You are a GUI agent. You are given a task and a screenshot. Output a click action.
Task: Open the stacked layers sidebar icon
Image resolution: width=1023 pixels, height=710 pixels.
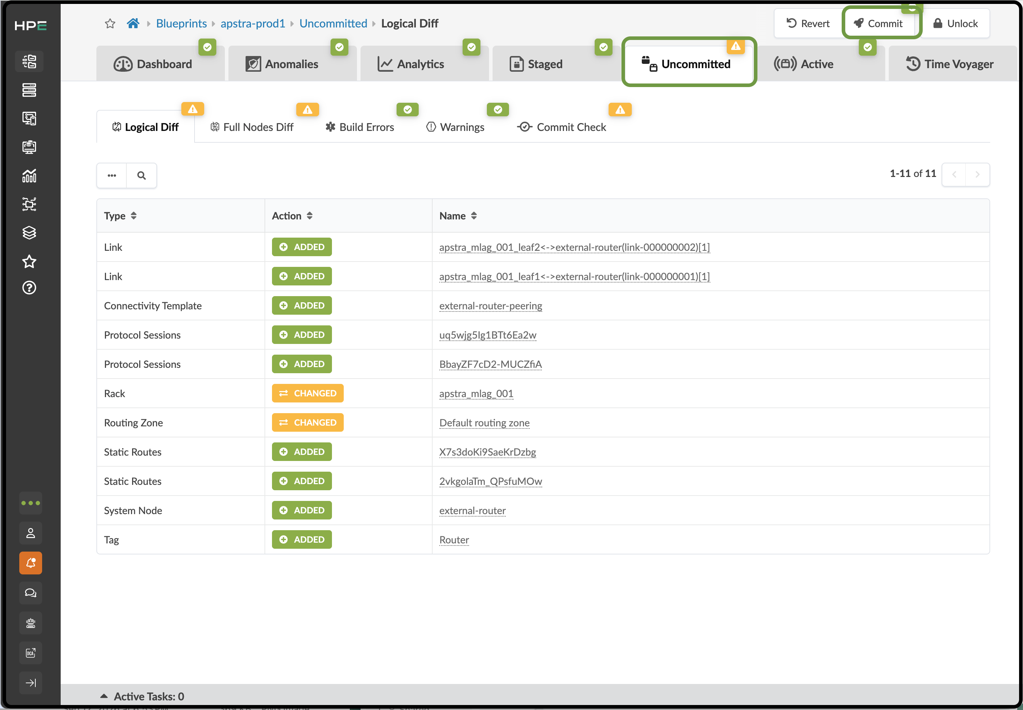29,233
